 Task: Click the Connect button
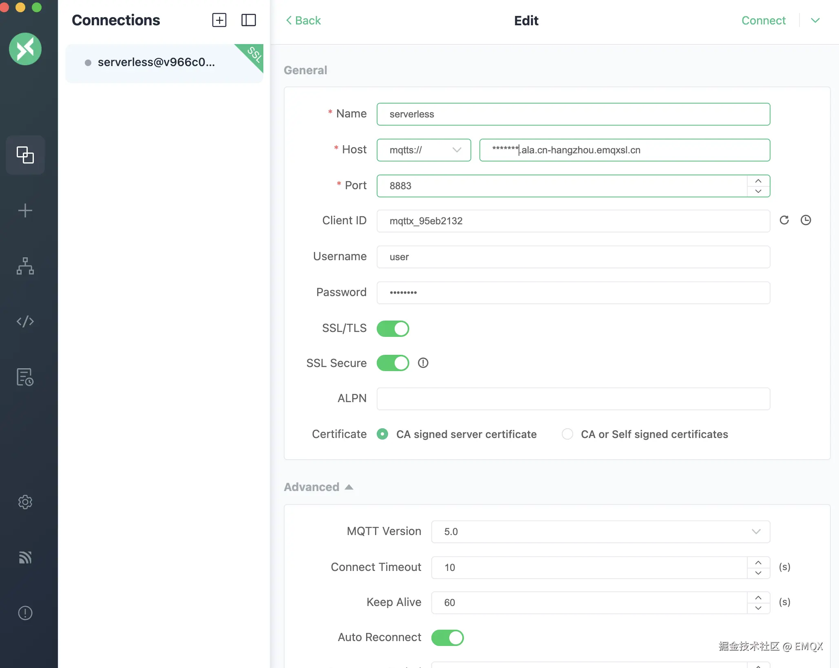(x=763, y=20)
